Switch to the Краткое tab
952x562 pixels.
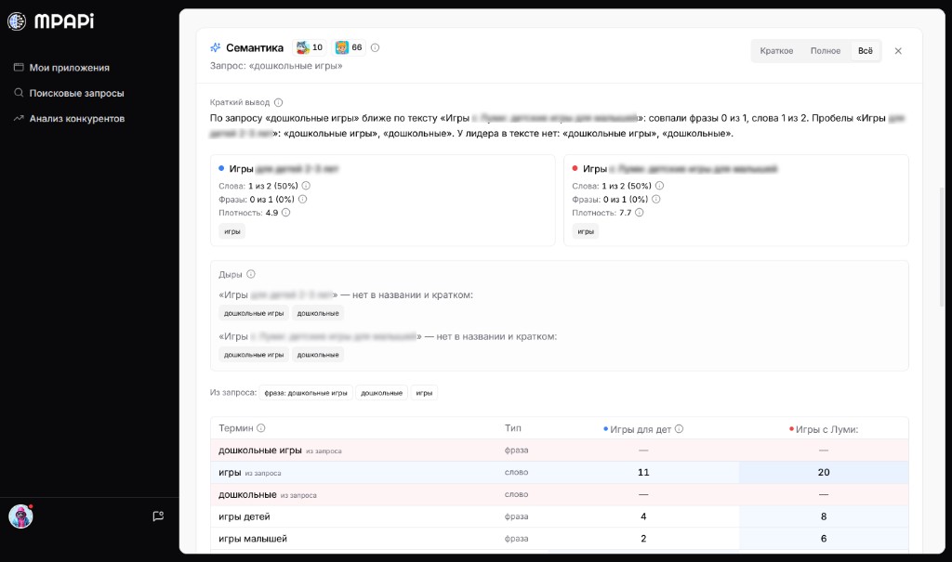[x=776, y=51]
